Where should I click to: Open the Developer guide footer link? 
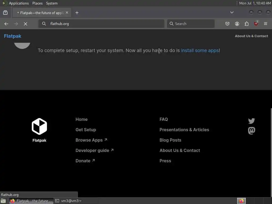(x=95, y=150)
